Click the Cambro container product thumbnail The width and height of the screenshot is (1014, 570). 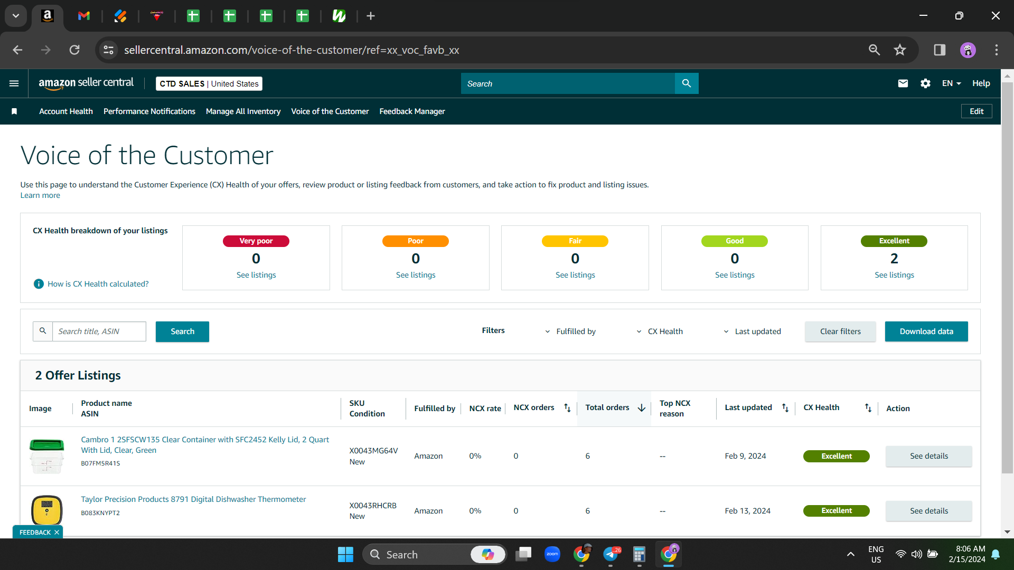point(47,456)
